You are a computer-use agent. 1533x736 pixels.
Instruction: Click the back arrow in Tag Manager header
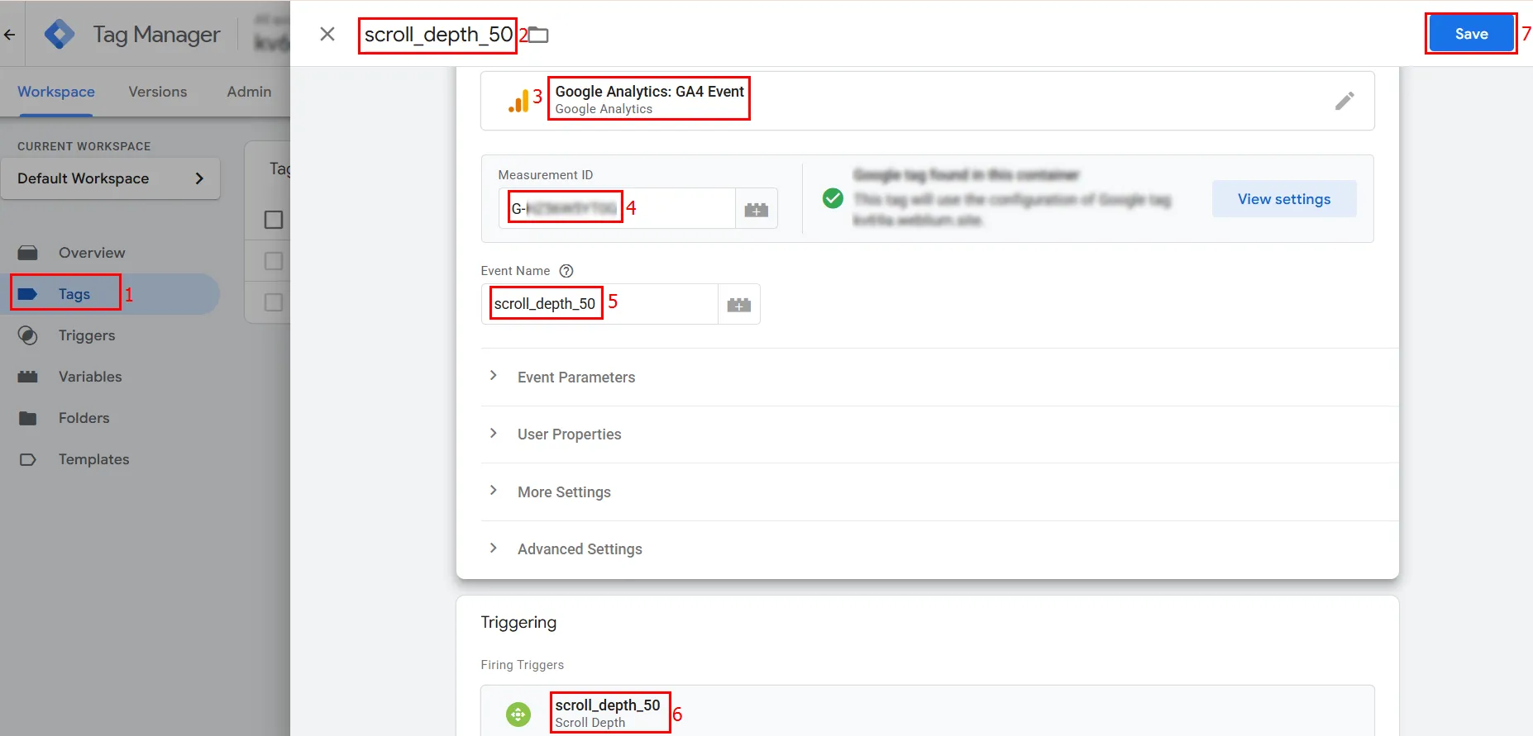[10, 35]
